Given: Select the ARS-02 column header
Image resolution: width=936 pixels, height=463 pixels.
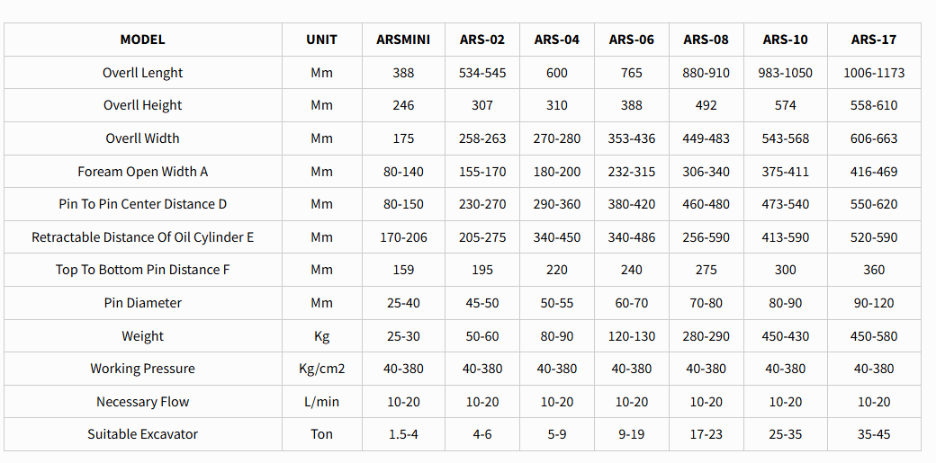Looking at the screenshot, I should [482, 40].
